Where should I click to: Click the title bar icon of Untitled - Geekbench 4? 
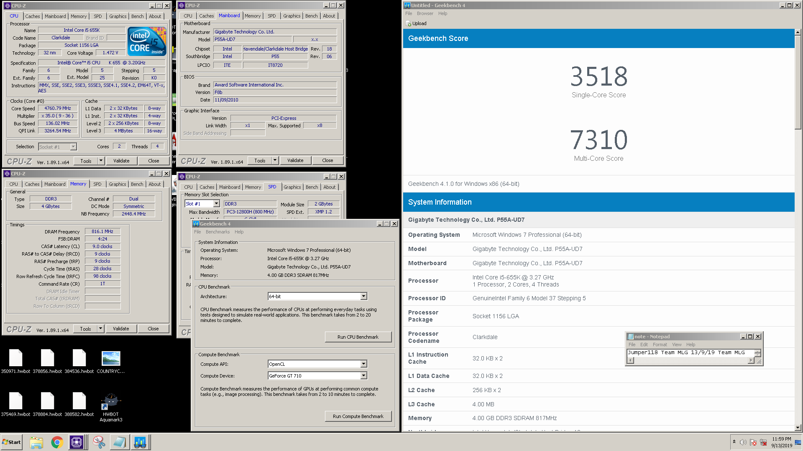coord(407,5)
